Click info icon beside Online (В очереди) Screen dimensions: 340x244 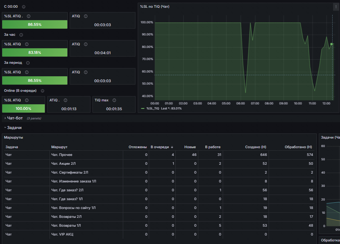click(x=43, y=91)
